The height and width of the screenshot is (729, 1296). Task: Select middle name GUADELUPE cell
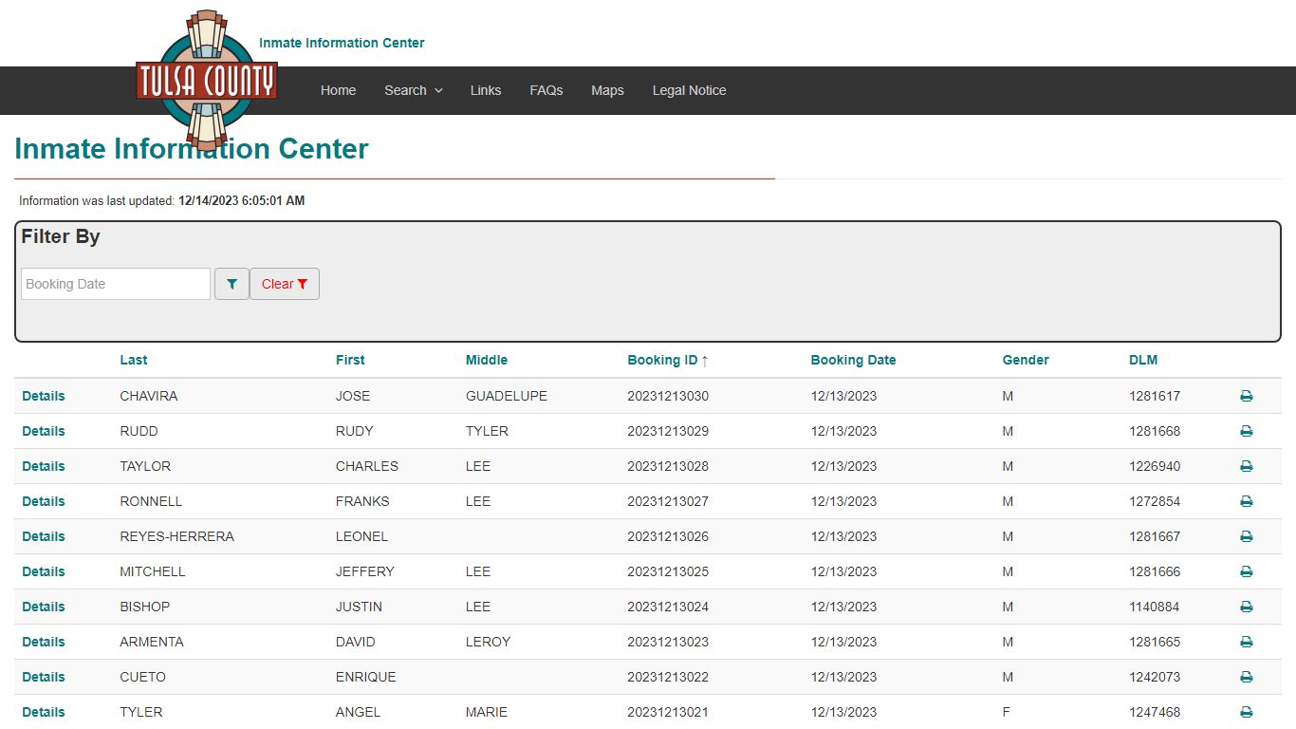coord(507,396)
